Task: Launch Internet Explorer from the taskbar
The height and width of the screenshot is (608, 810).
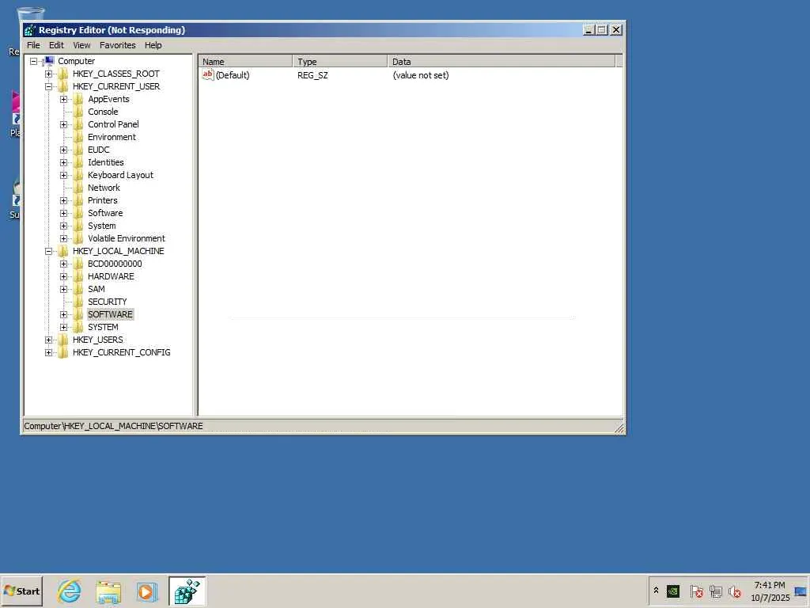Action: [70, 591]
